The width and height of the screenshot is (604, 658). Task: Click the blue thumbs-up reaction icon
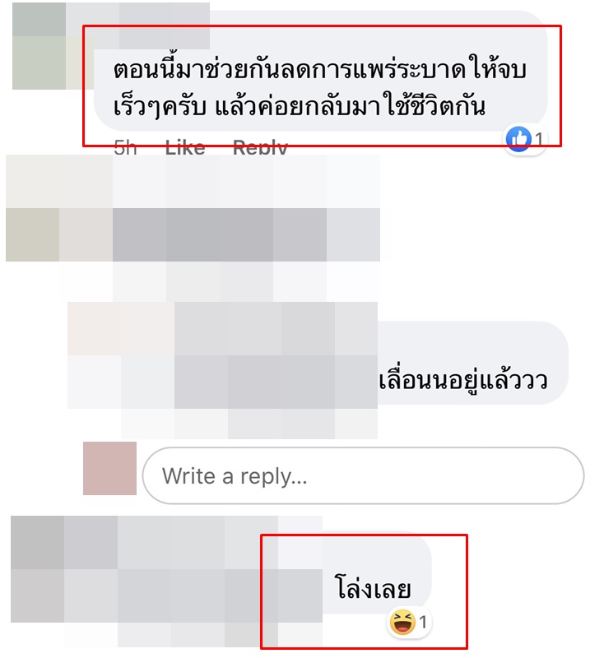coord(518,139)
